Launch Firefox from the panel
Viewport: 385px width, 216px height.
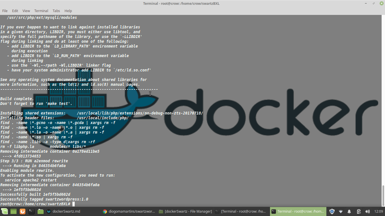click(23, 211)
